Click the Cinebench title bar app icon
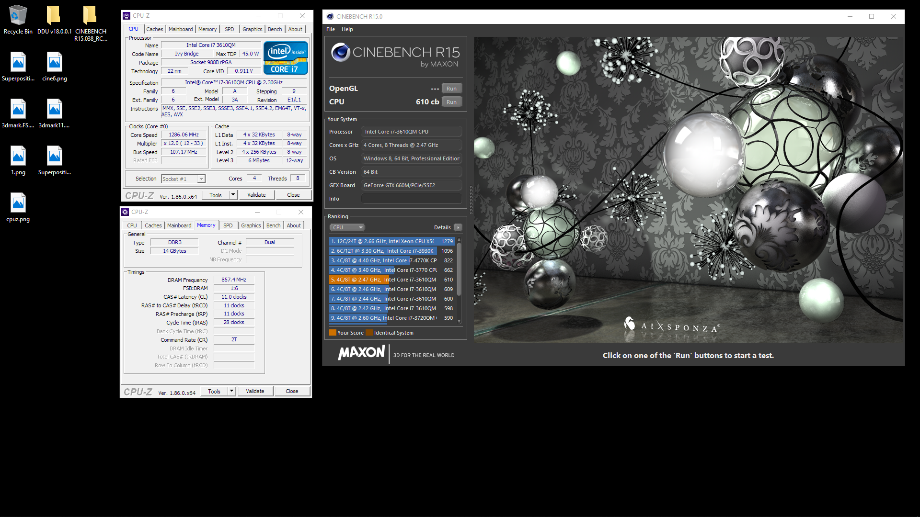 pos(330,16)
